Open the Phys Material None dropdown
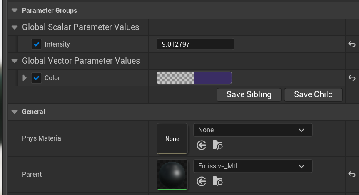The image size is (359, 195). click(x=252, y=130)
